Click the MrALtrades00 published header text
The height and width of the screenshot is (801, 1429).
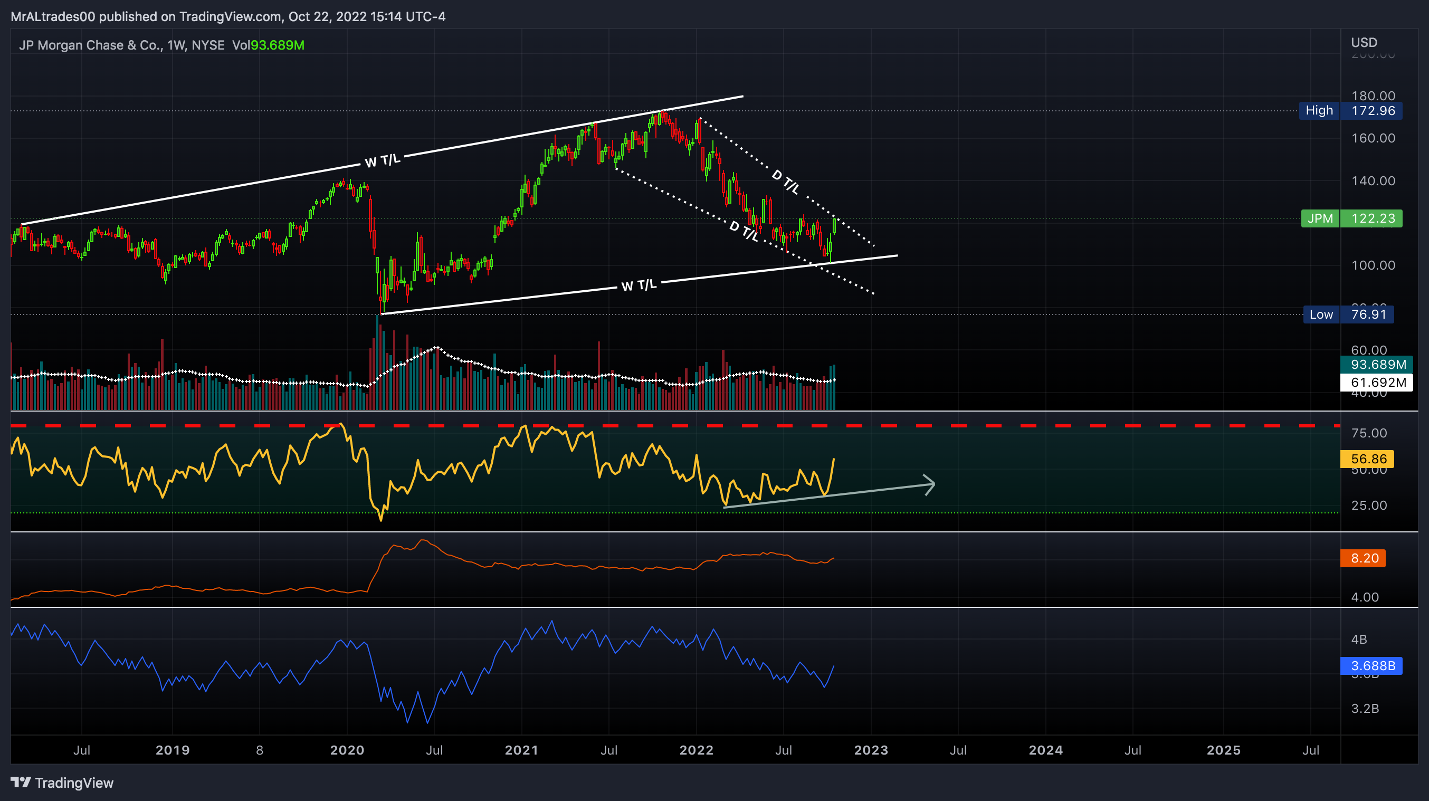[228, 17]
